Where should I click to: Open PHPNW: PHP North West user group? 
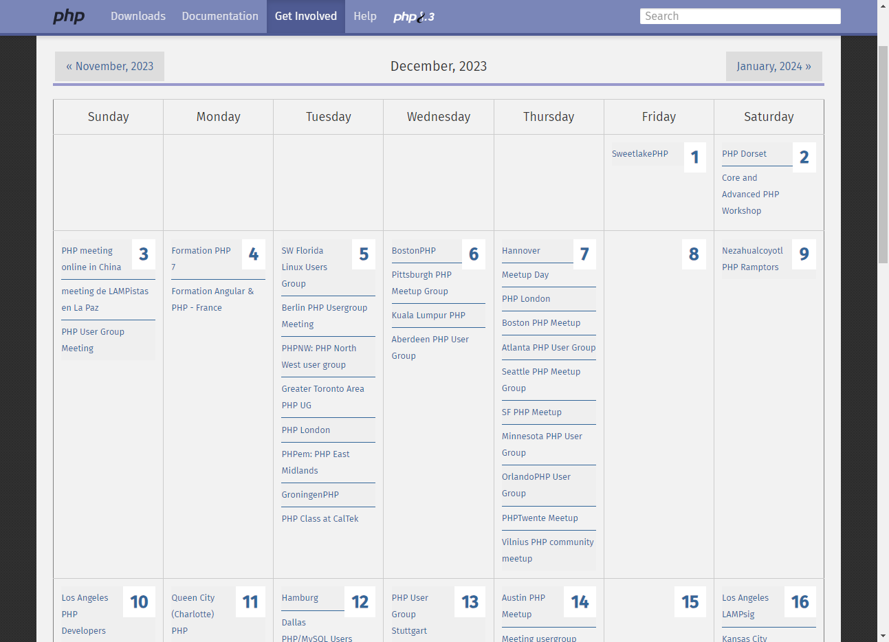319,357
